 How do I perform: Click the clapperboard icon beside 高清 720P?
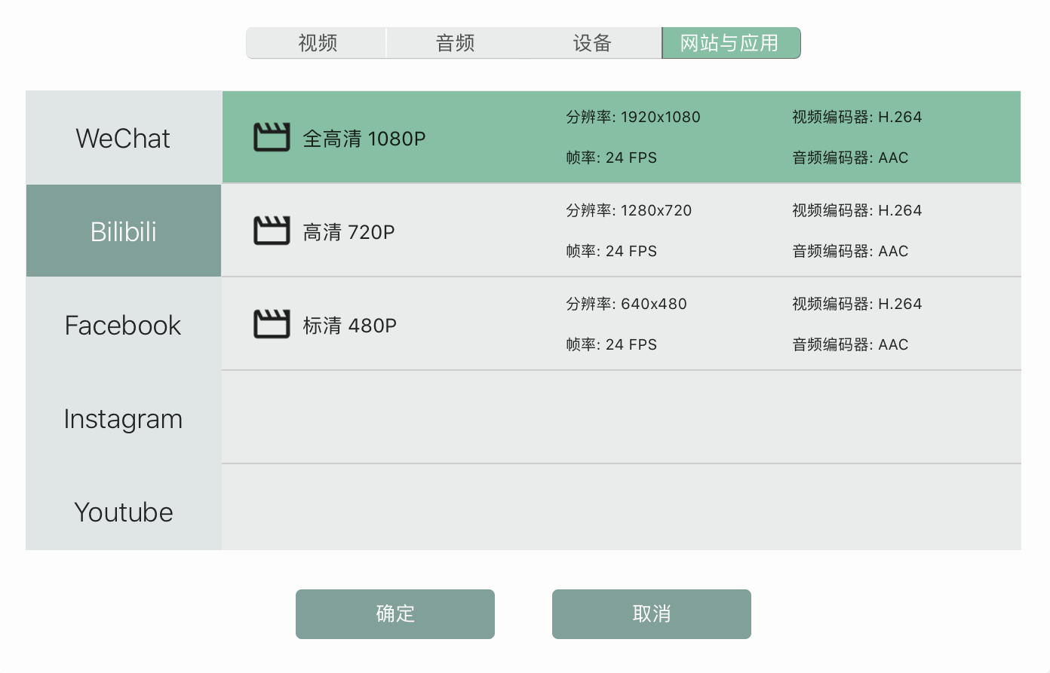pyautogui.click(x=272, y=231)
